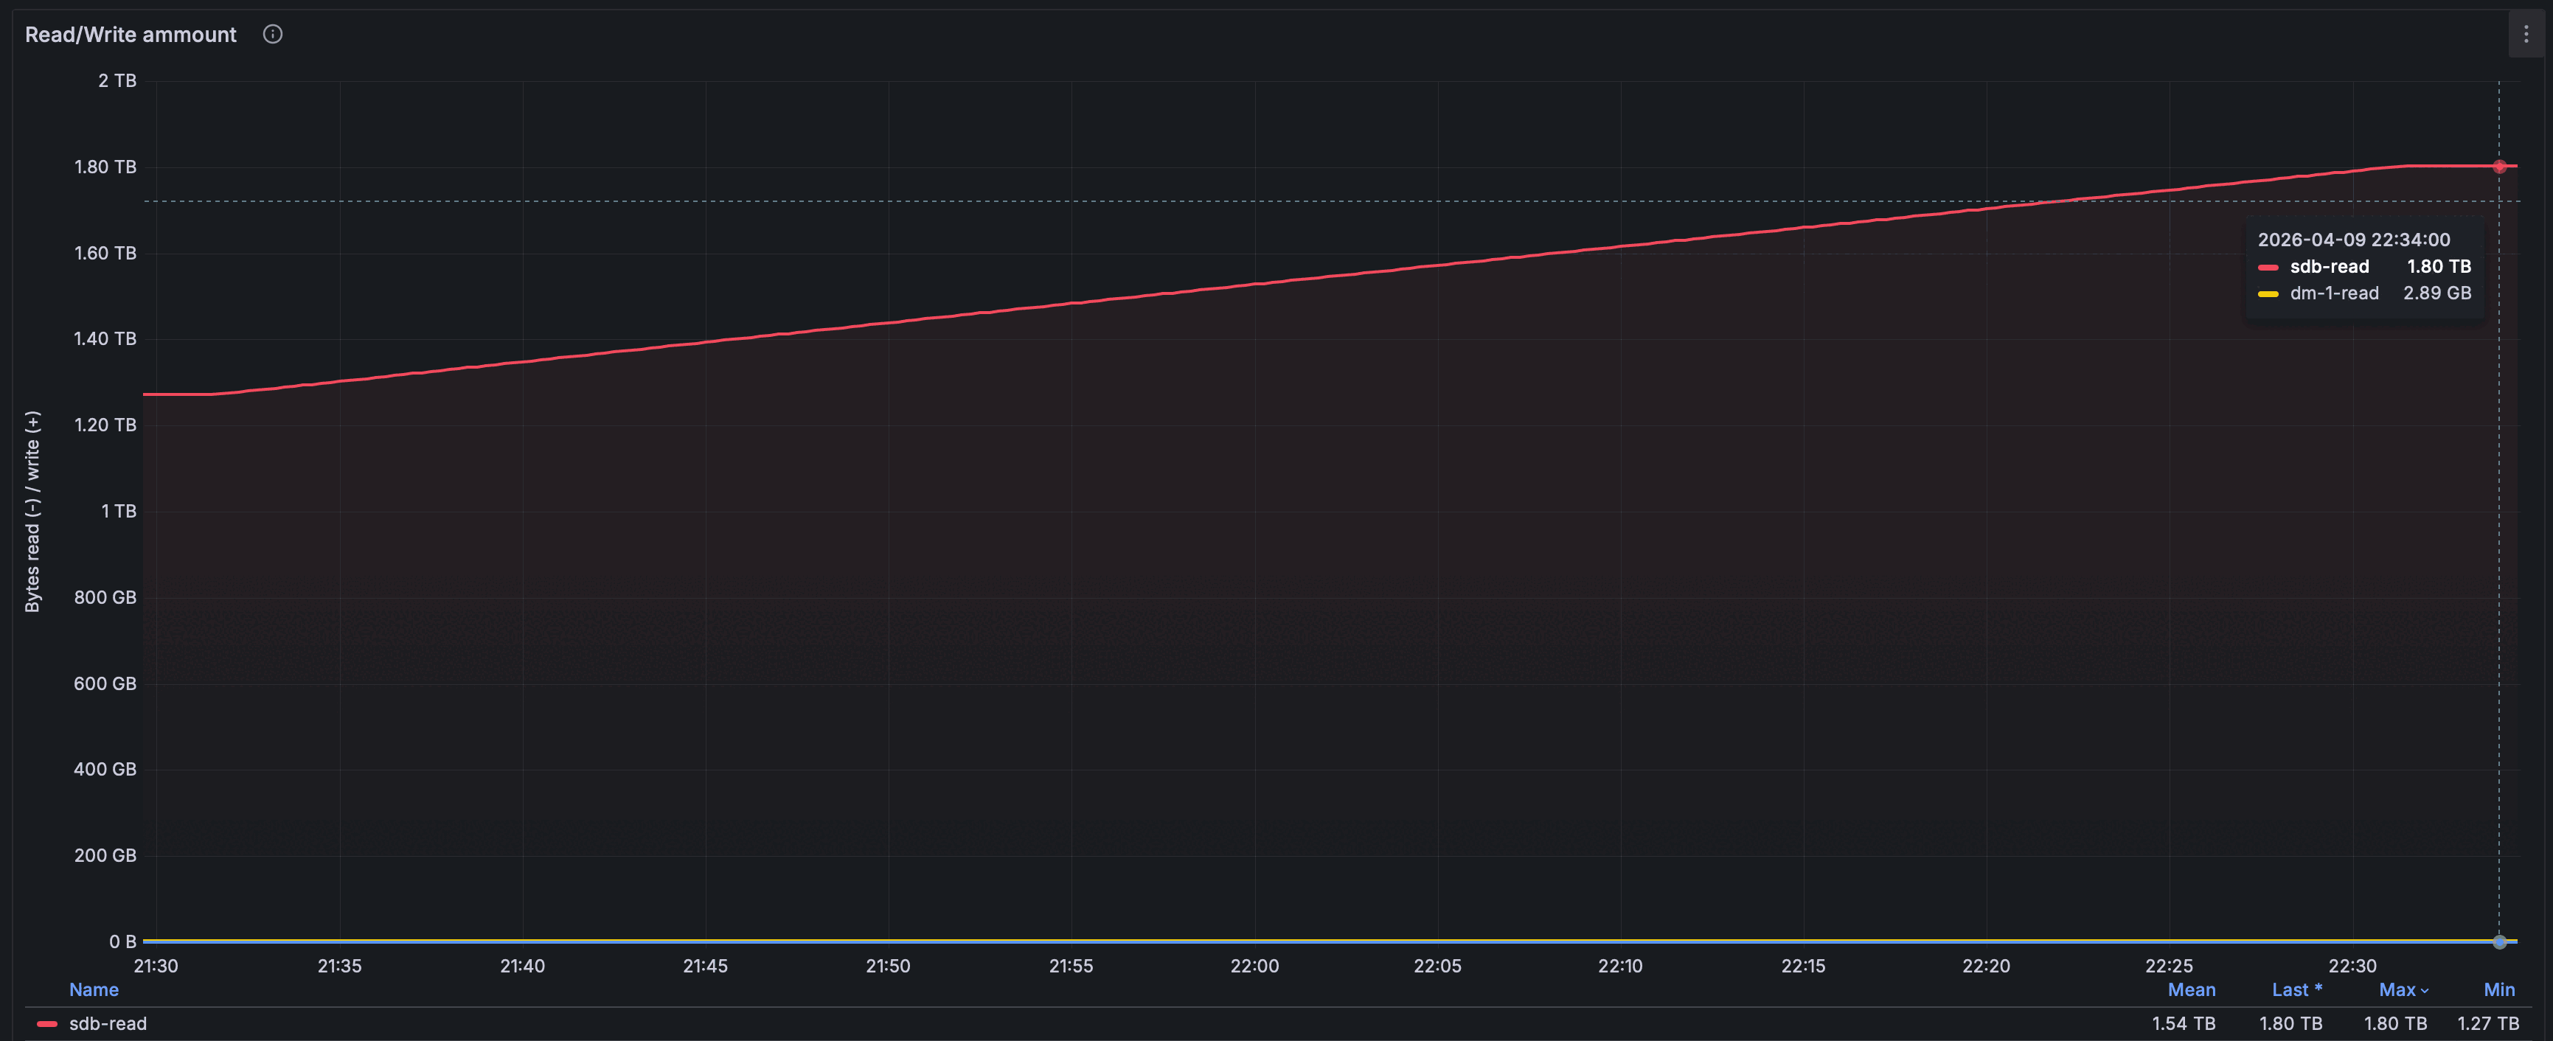
Task: Open the panel three-dot options menu
Action: pyautogui.click(x=2525, y=35)
